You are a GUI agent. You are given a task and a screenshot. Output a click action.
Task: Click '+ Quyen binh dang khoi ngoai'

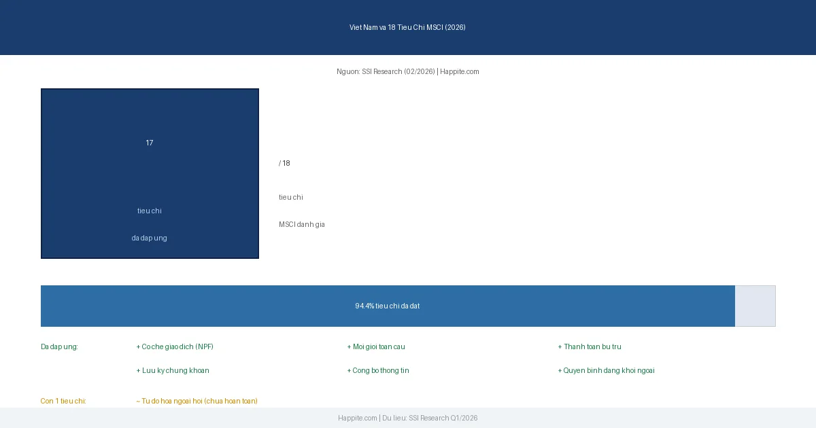[607, 370]
